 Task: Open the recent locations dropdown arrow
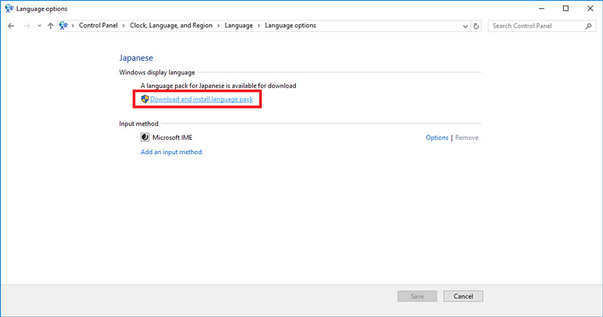pos(39,26)
